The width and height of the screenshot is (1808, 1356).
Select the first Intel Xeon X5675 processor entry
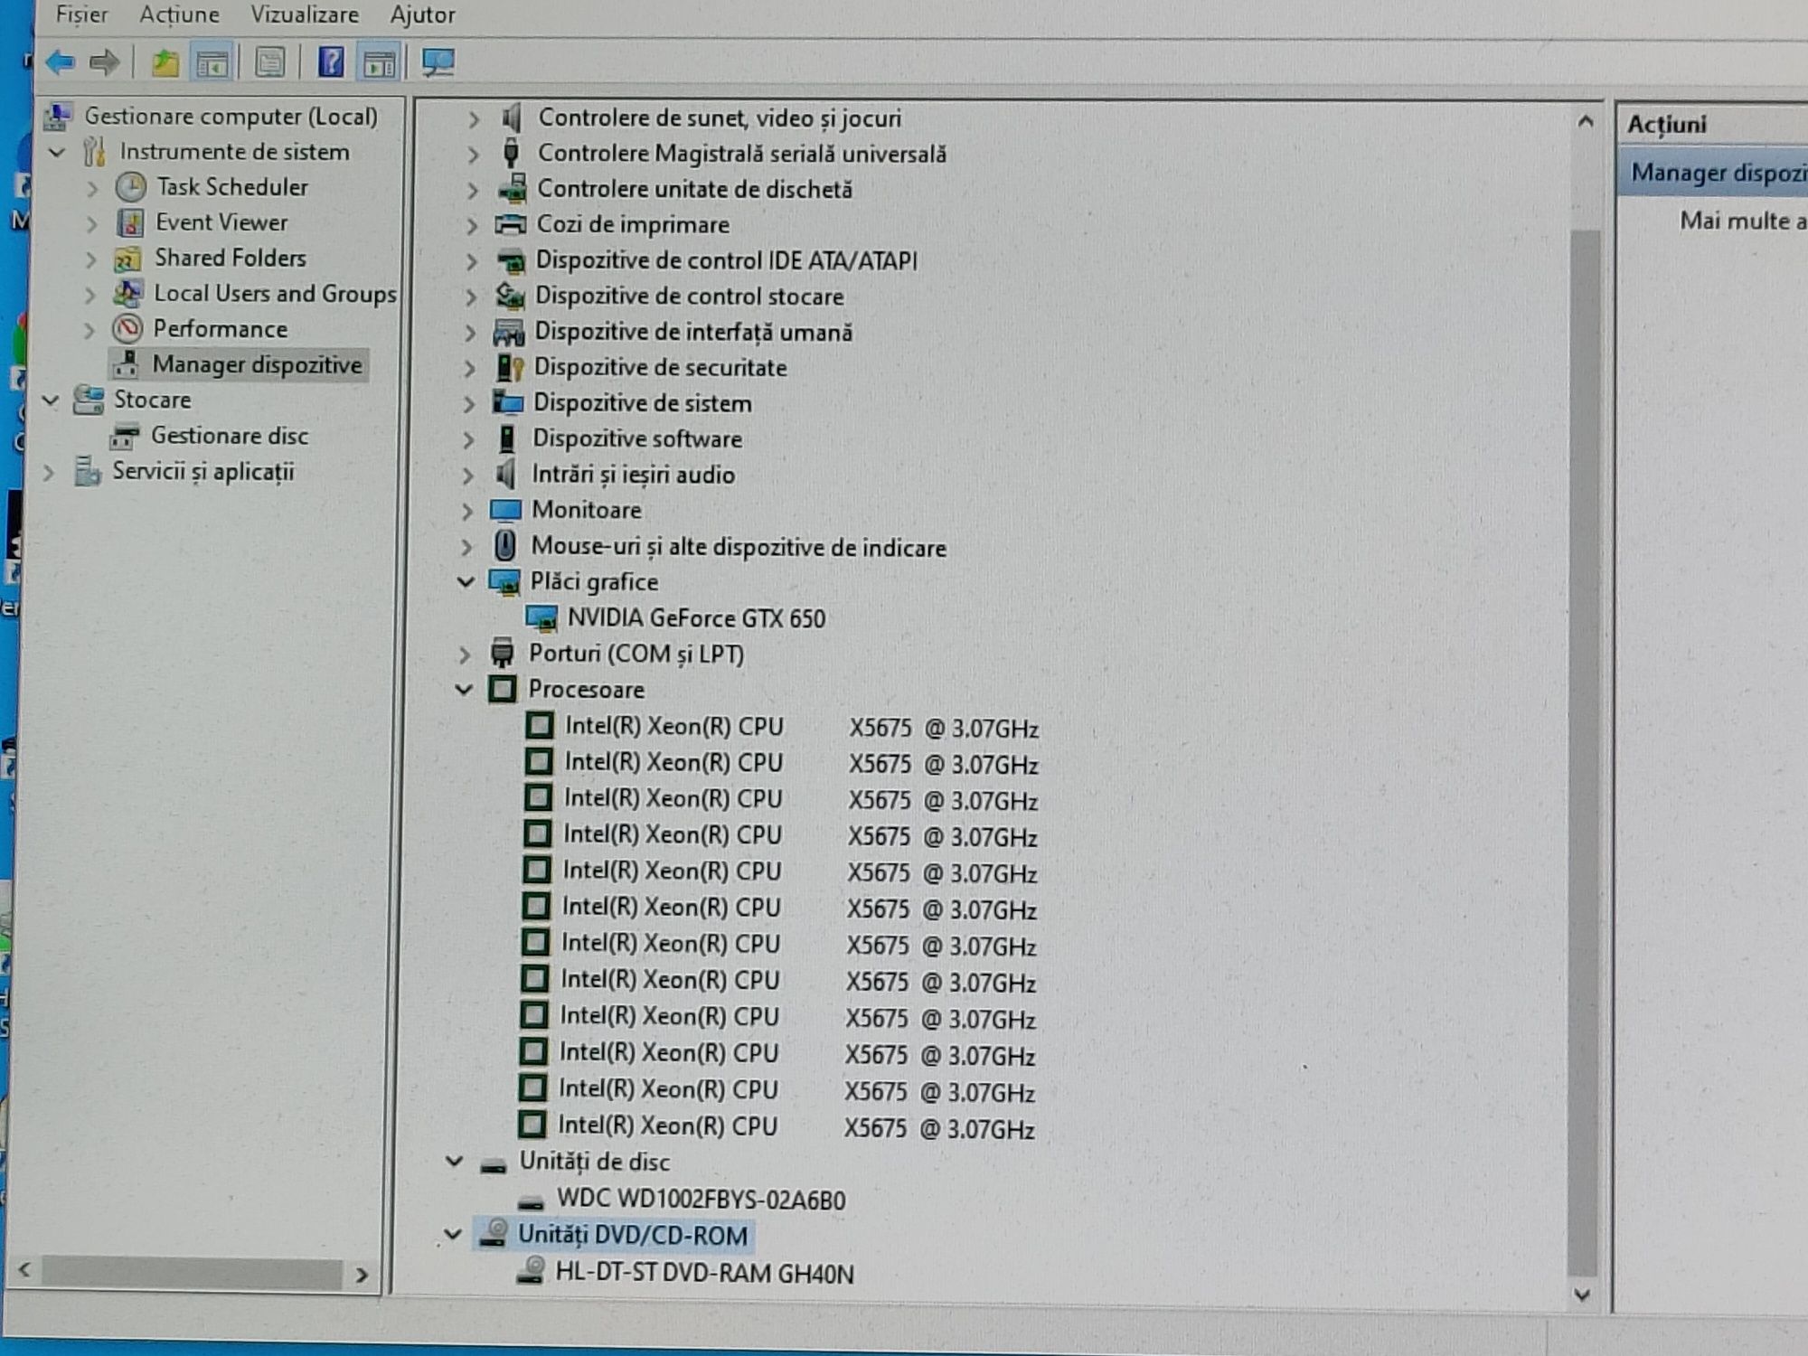coord(801,728)
